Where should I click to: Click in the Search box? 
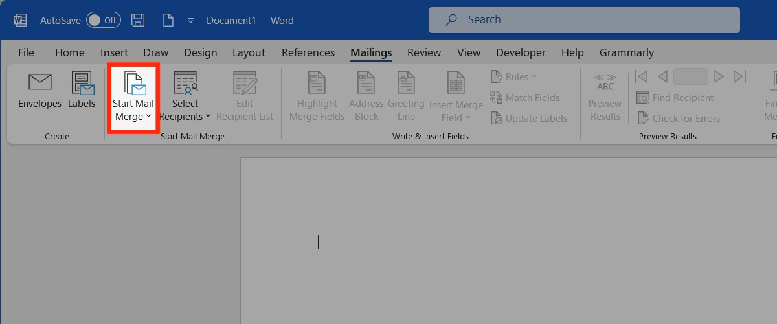pyautogui.click(x=584, y=20)
